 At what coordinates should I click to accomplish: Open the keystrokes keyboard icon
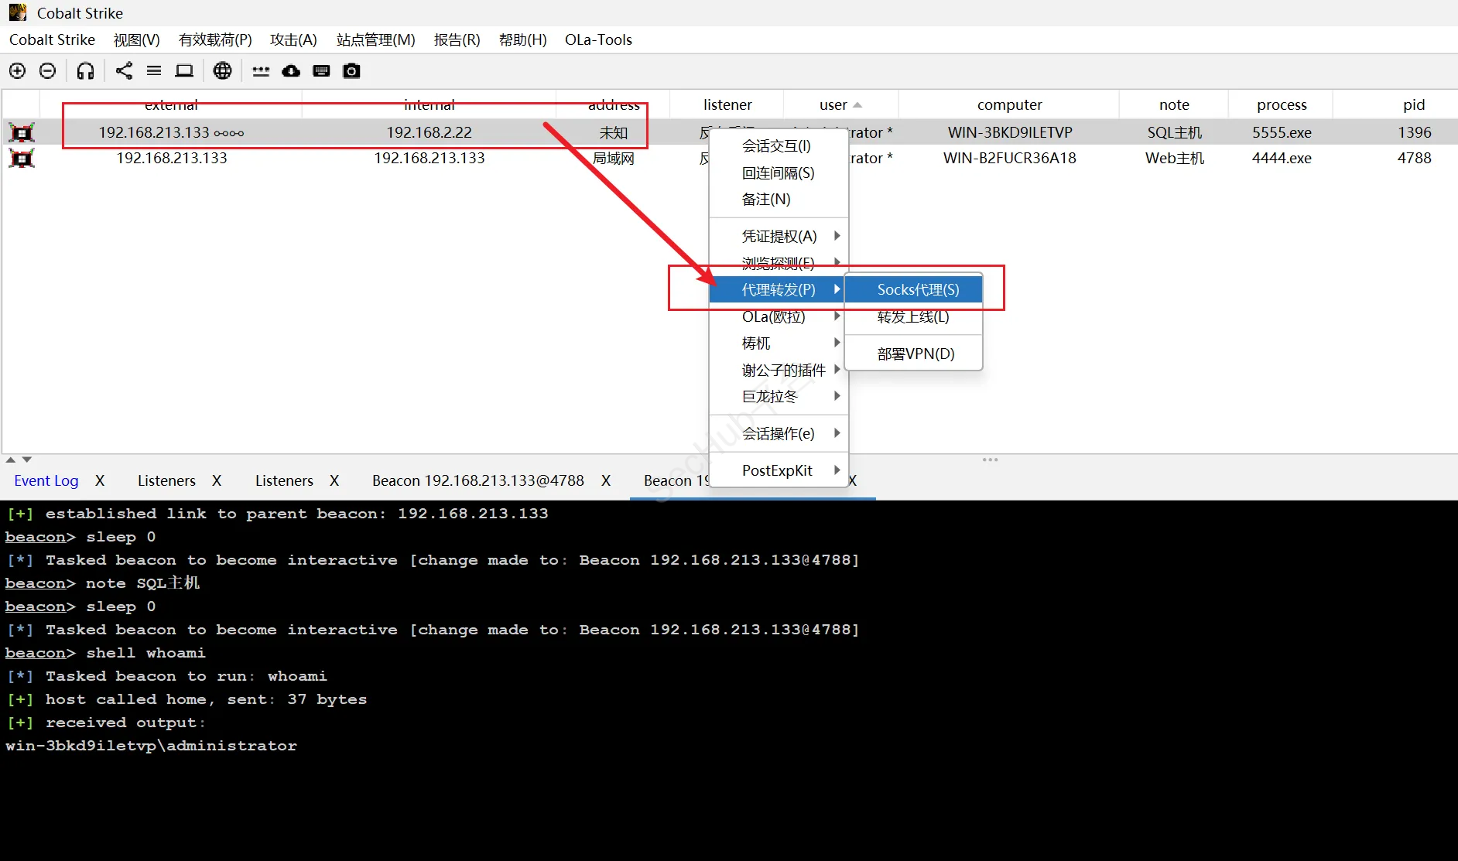(321, 71)
